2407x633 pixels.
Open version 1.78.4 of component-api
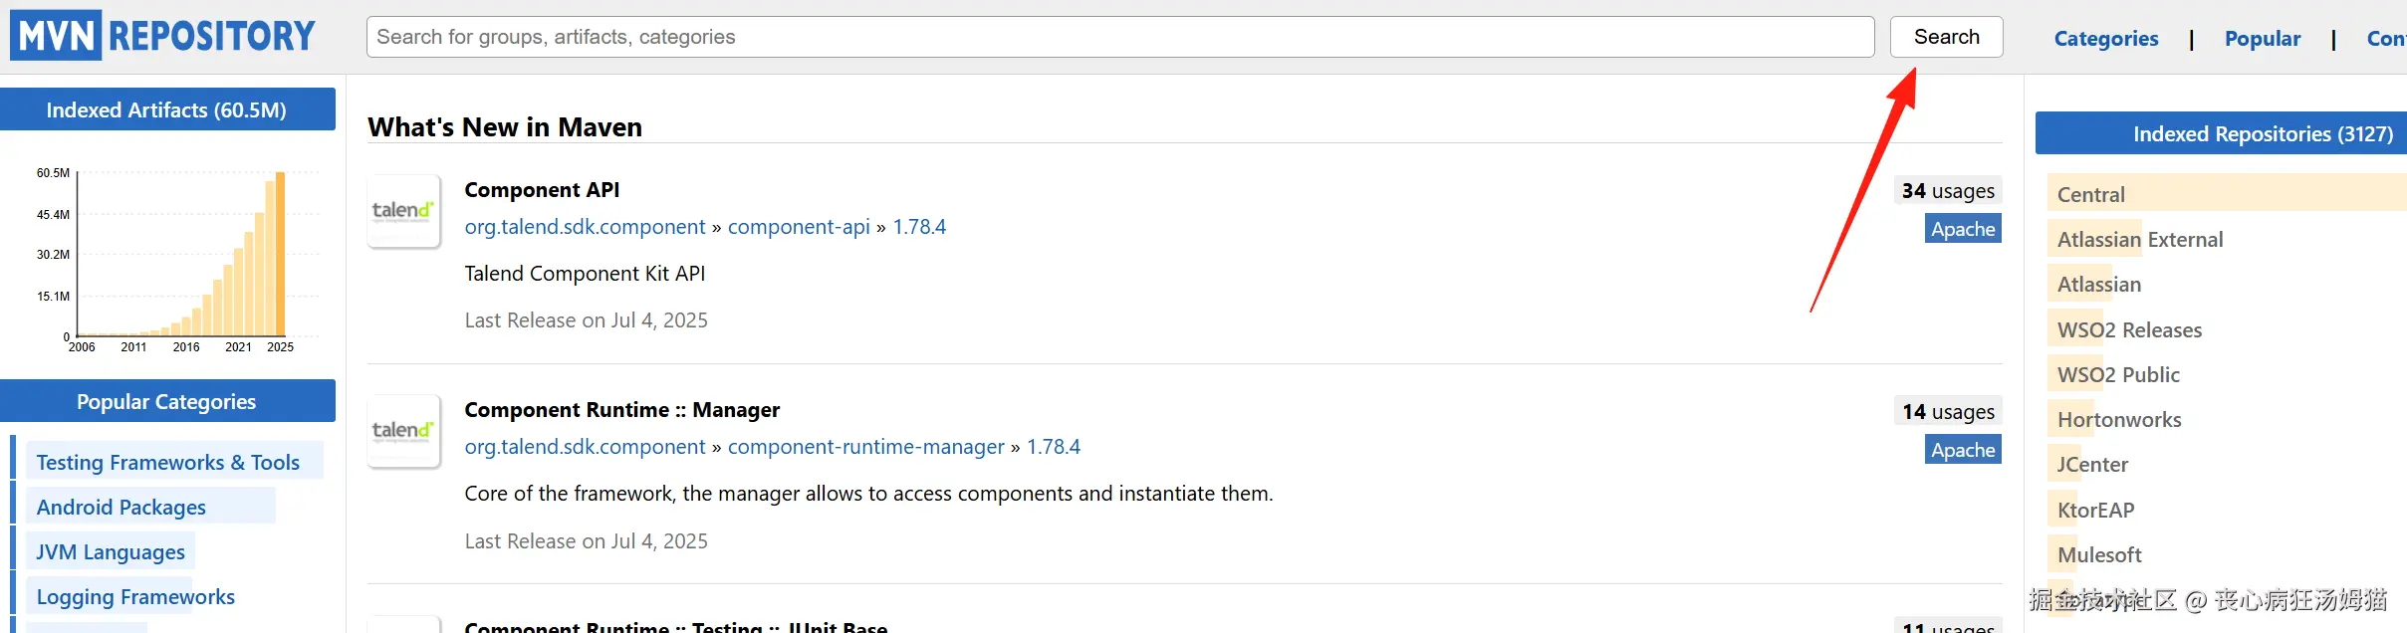point(919,227)
